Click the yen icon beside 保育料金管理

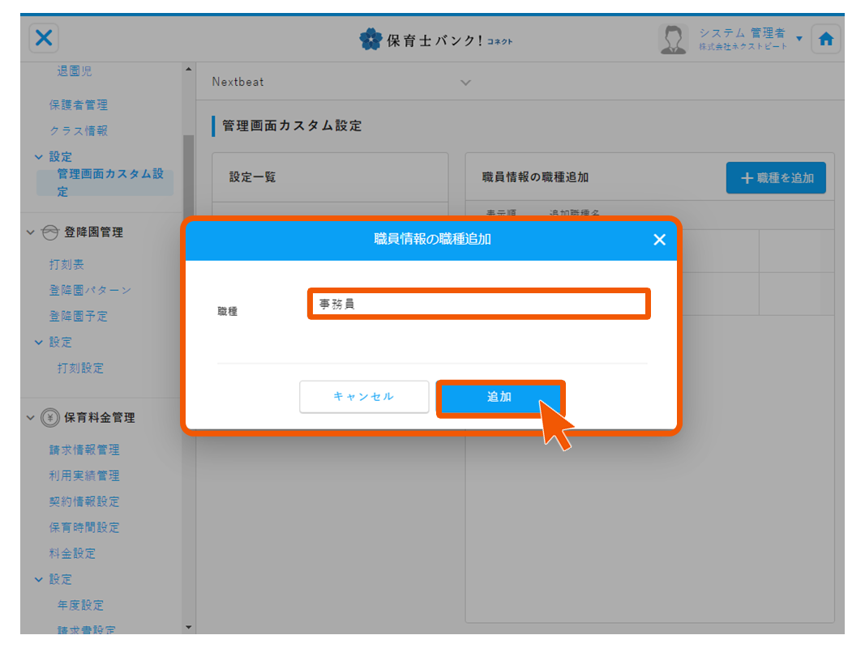[x=49, y=418]
